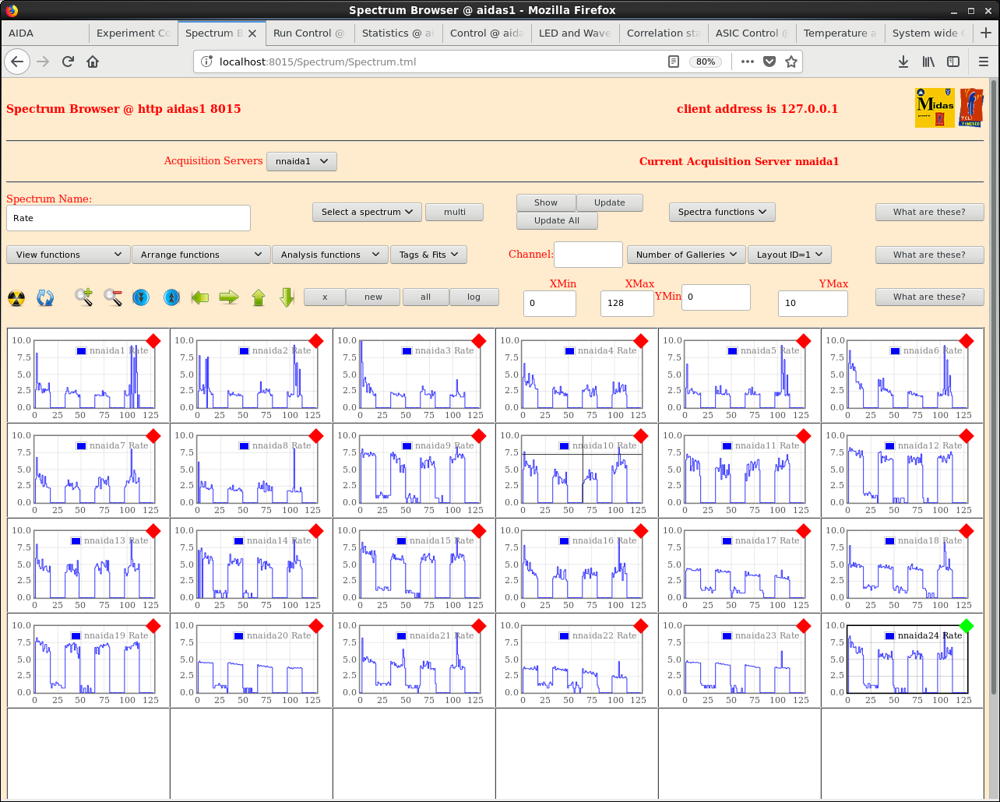
Task: Click the blue legend swatch of nnaida10 Rate
Action: 563,446
